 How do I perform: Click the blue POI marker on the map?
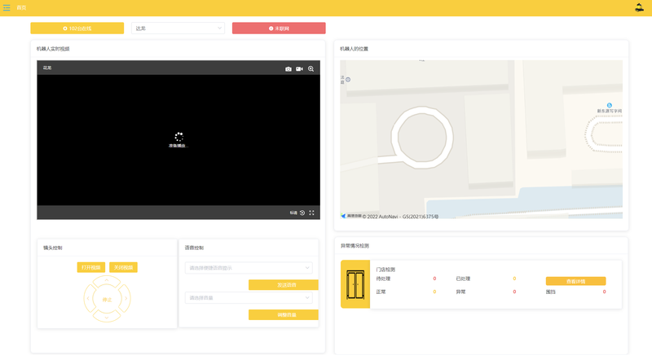(609, 105)
